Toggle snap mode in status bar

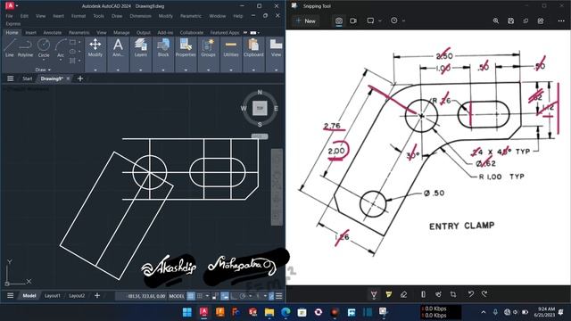click(x=200, y=296)
